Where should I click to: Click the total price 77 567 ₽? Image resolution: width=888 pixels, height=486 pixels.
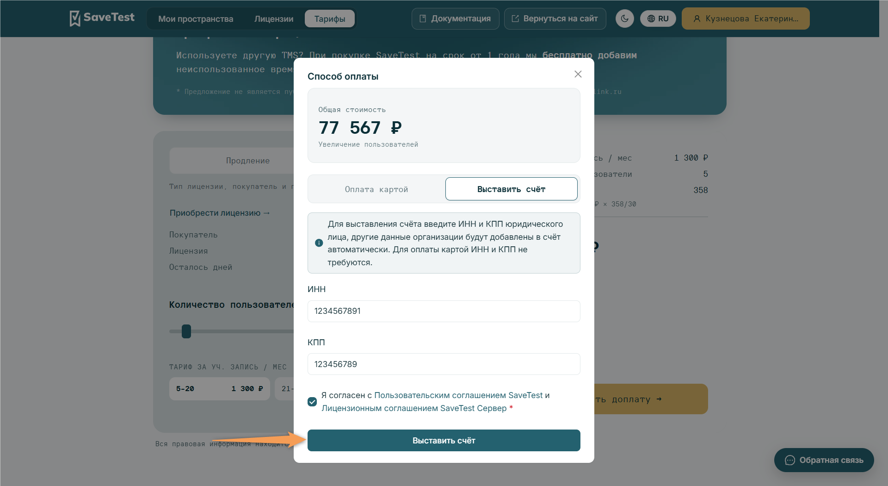tap(360, 128)
